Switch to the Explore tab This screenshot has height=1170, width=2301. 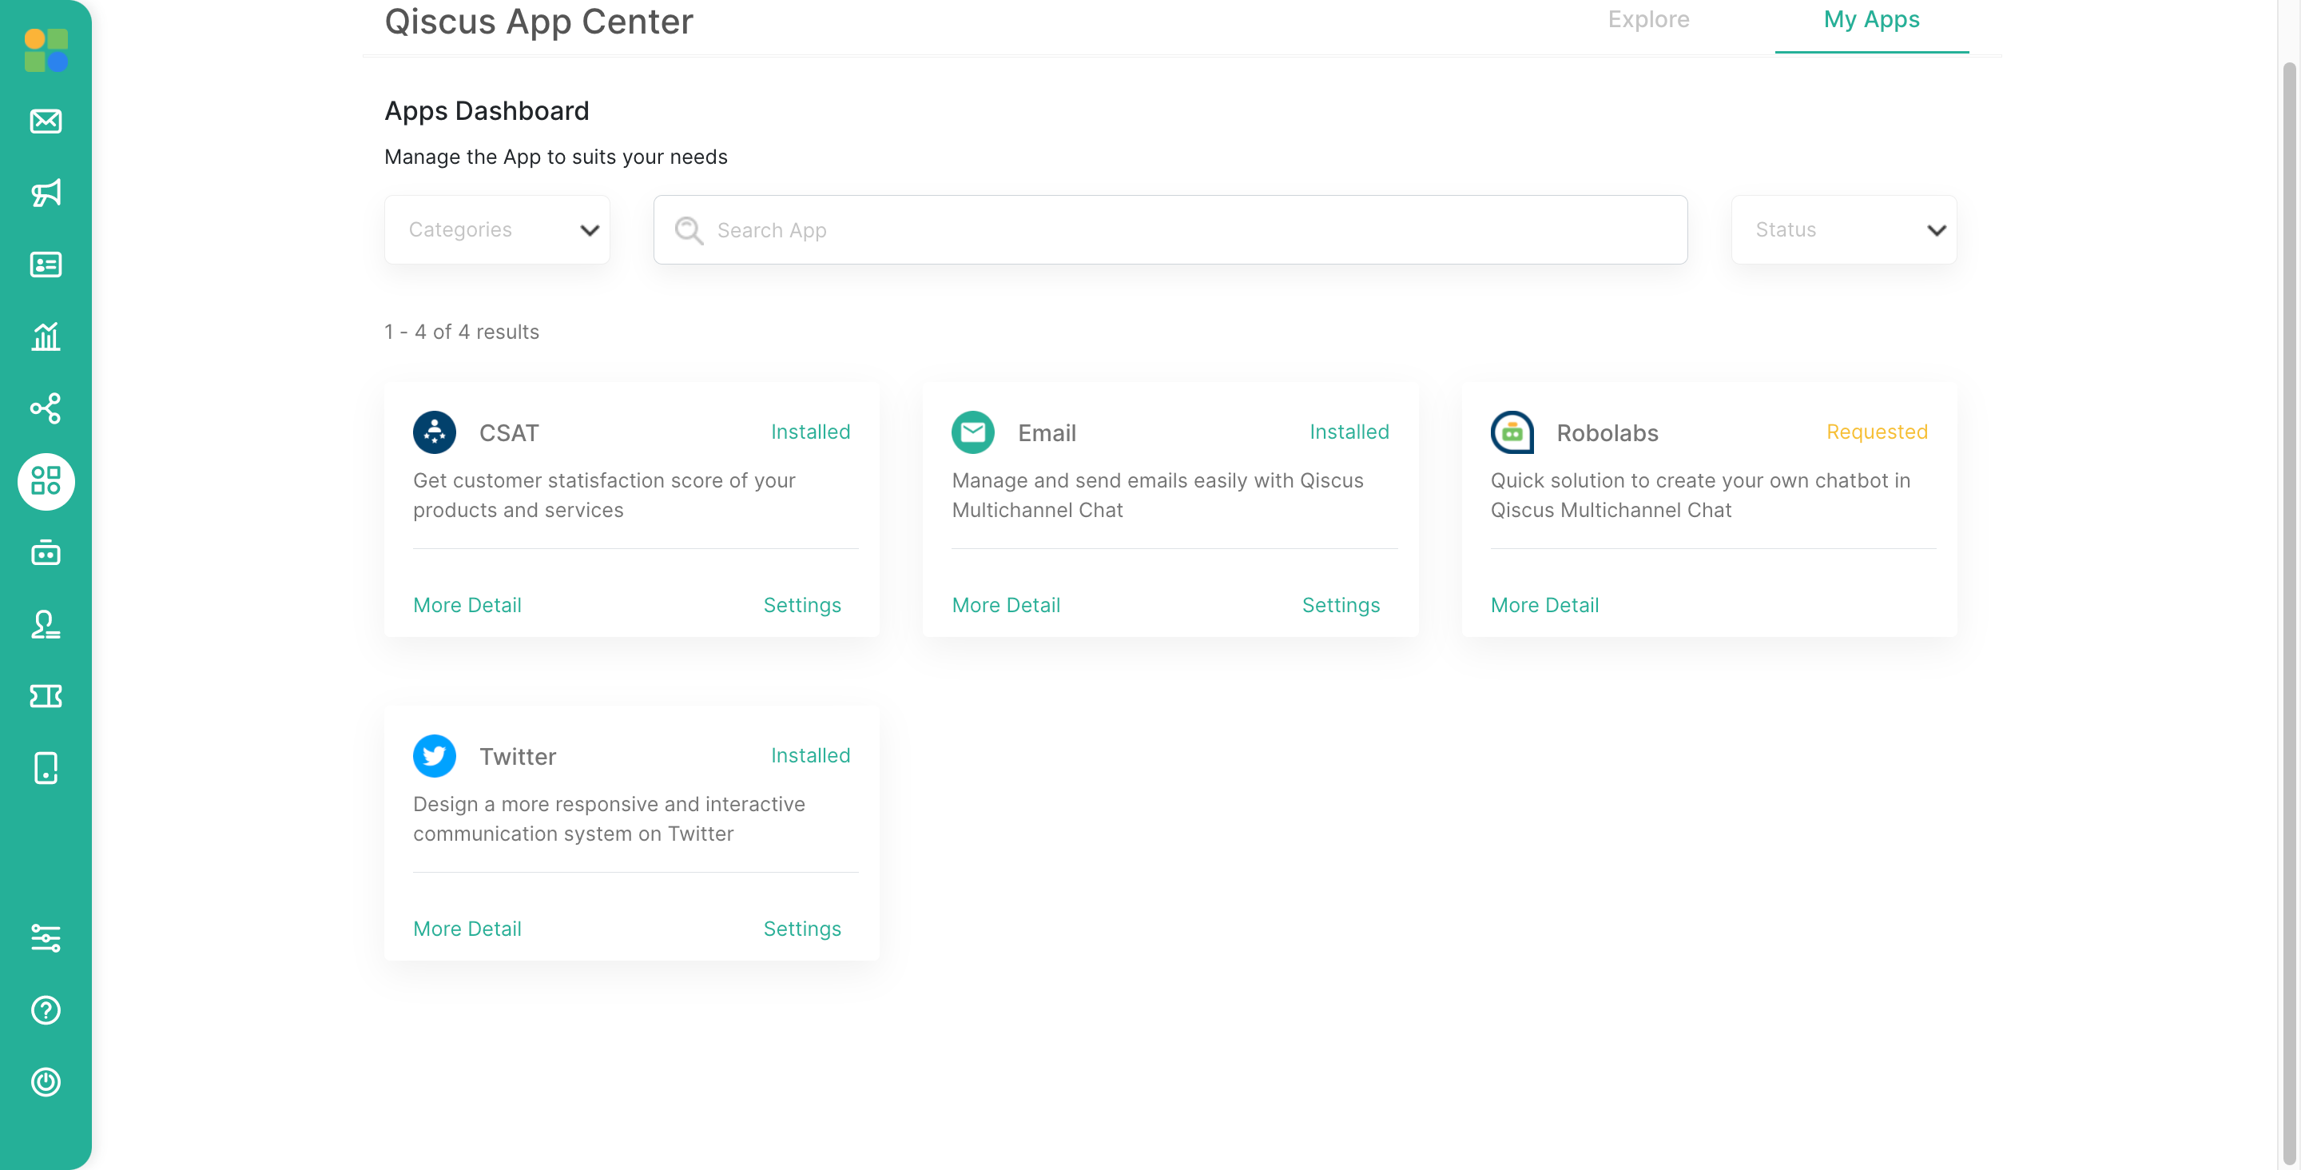coord(1648,20)
